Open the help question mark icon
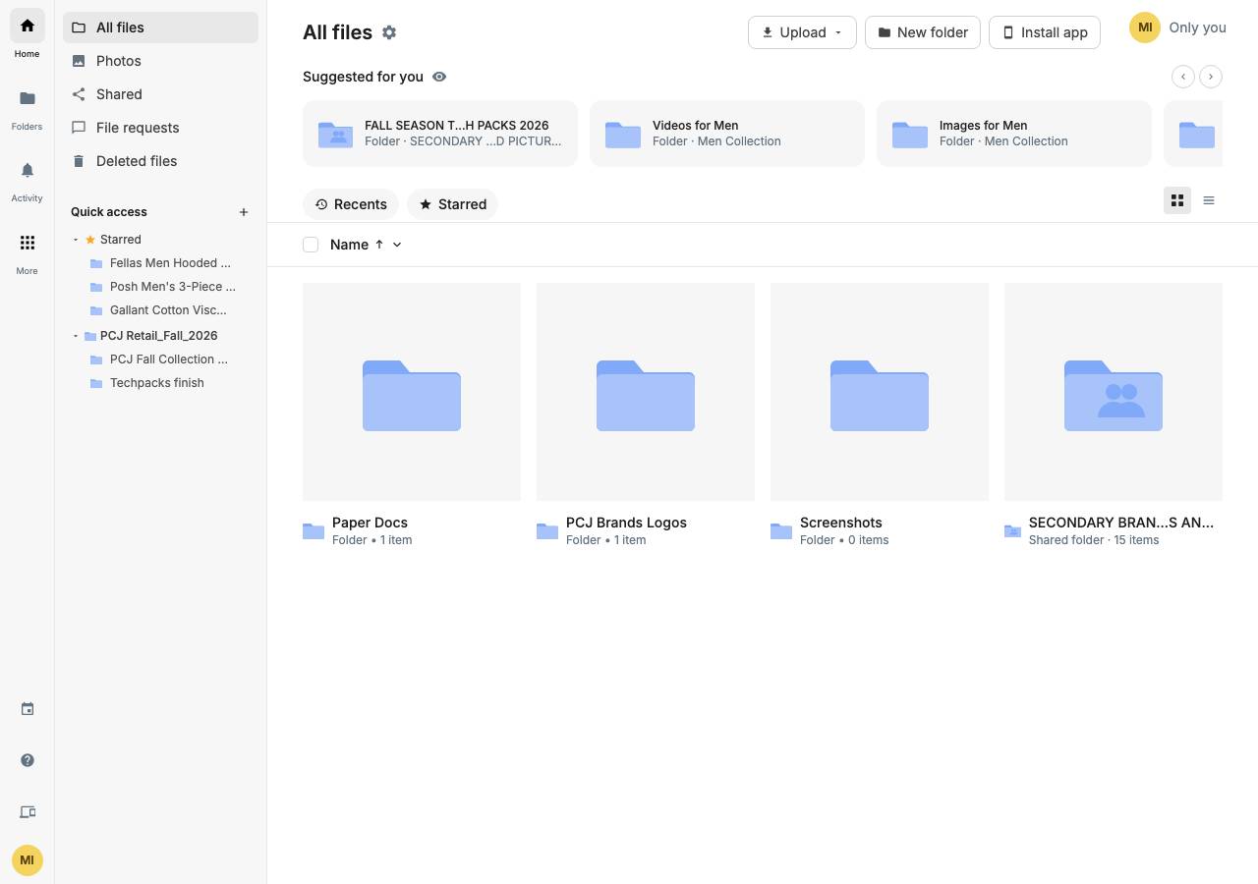The width and height of the screenshot is (1258, 884). (x=28, y=760)
